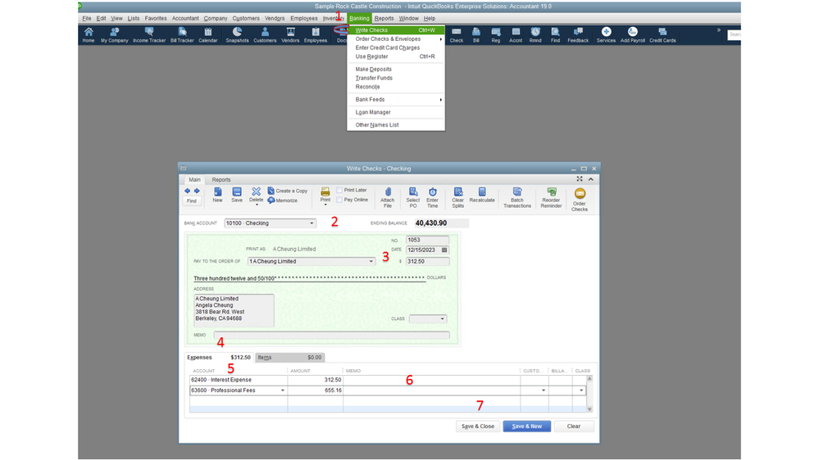Open the Professional Fees account dropdown
The height and width of the screenshot is (460, 819).
click(283, 390)
